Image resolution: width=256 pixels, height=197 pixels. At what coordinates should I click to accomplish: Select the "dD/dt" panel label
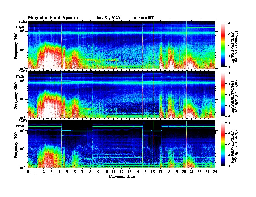tap(20, 77)
